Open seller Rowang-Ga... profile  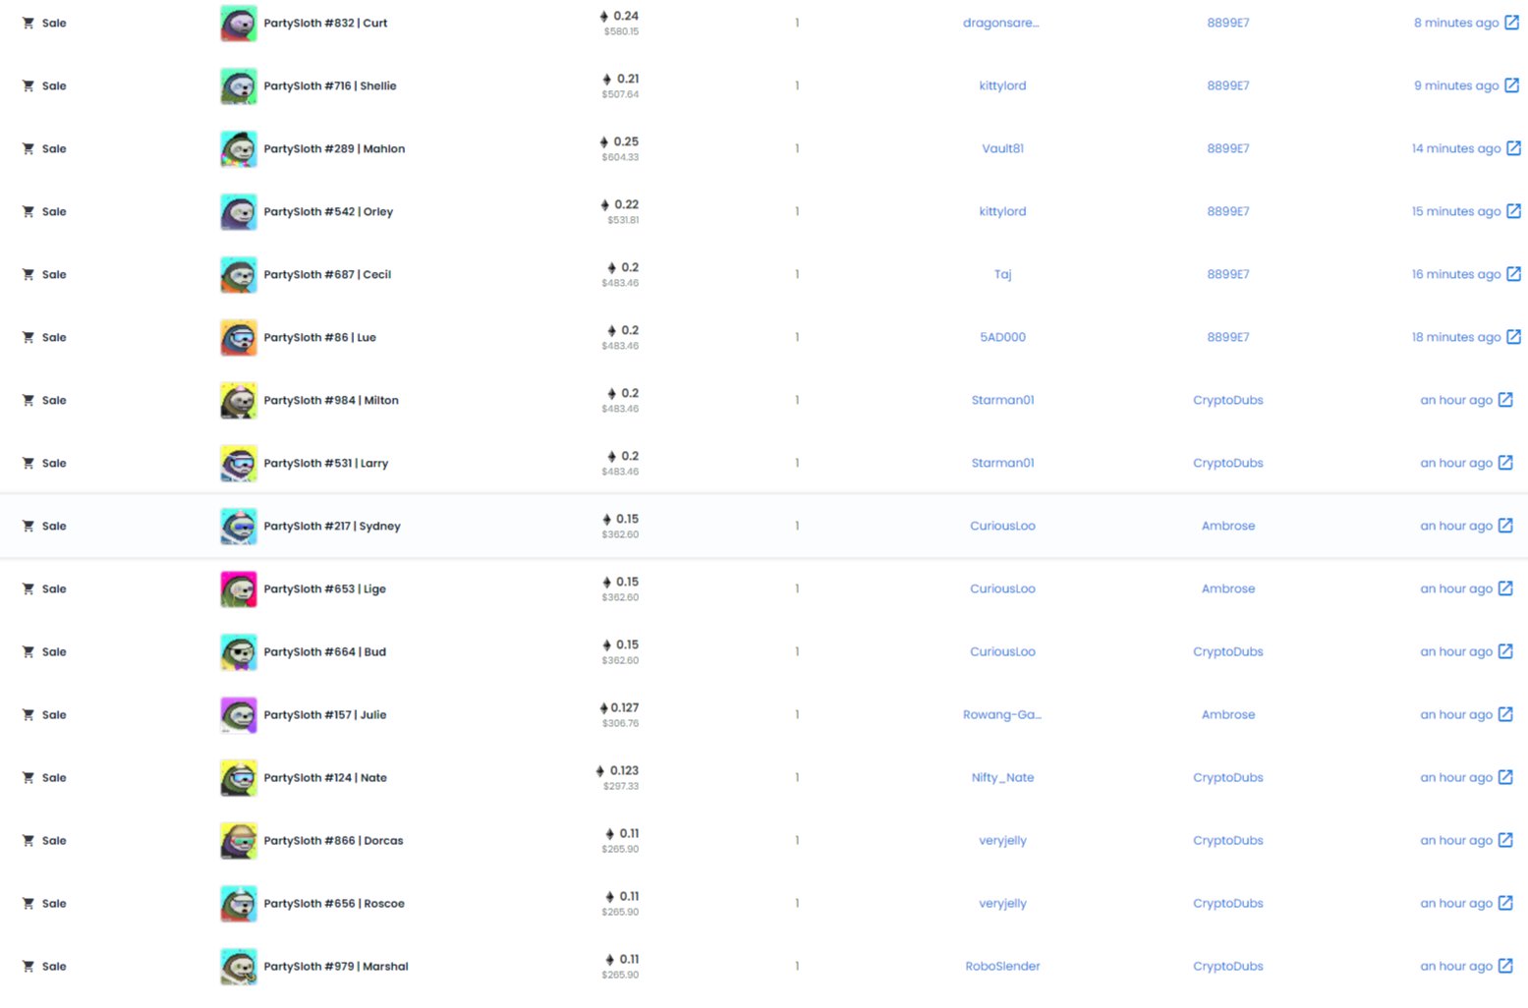pyautogui.click(x=1001, y=714)
